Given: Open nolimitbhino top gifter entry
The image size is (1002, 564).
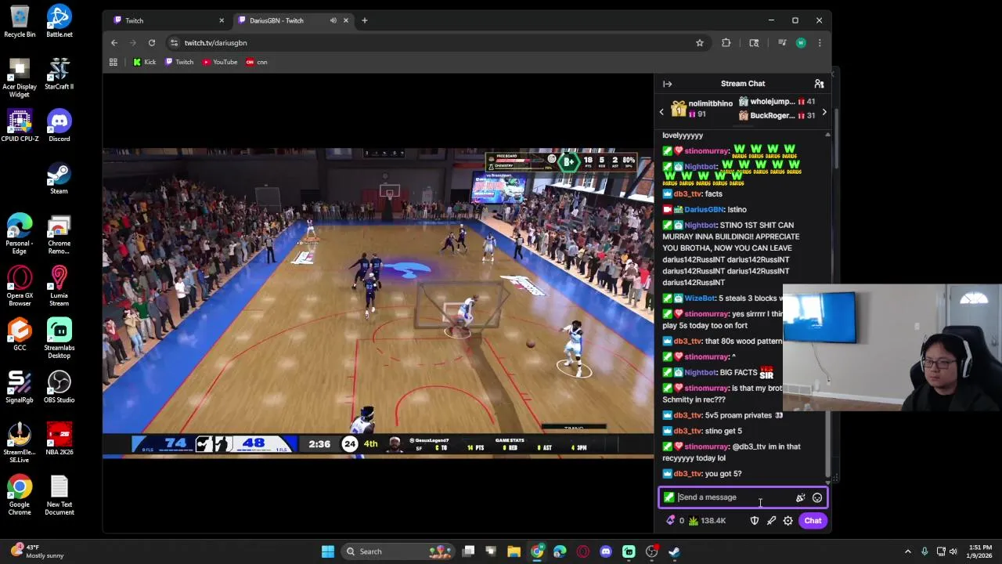Looking at the screenshot, I should tap(702, 109).
